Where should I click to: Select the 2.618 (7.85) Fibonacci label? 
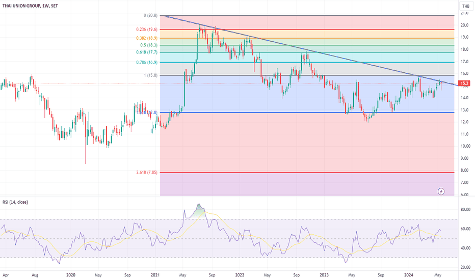coord(147,172)
